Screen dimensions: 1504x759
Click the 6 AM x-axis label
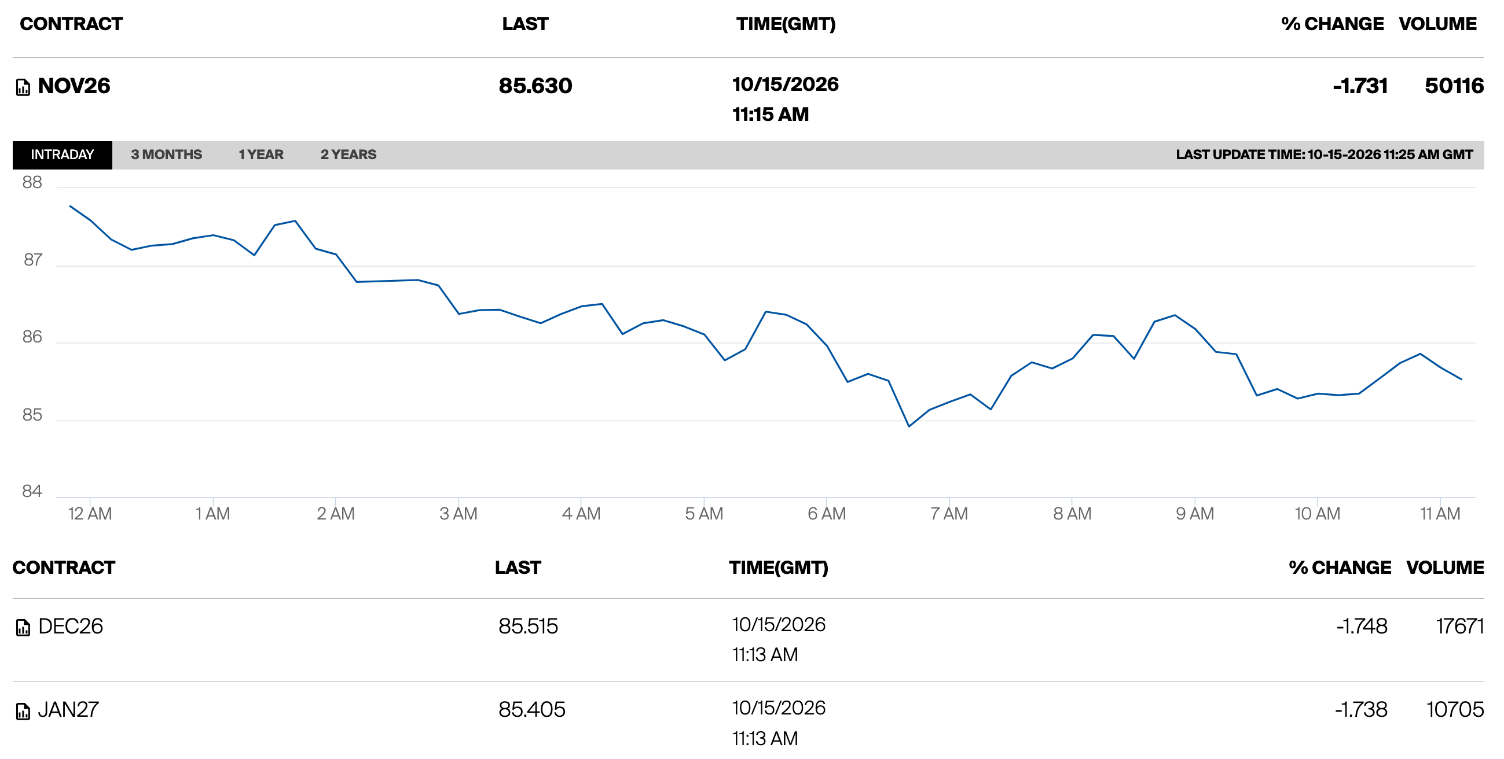click(827, 514)
